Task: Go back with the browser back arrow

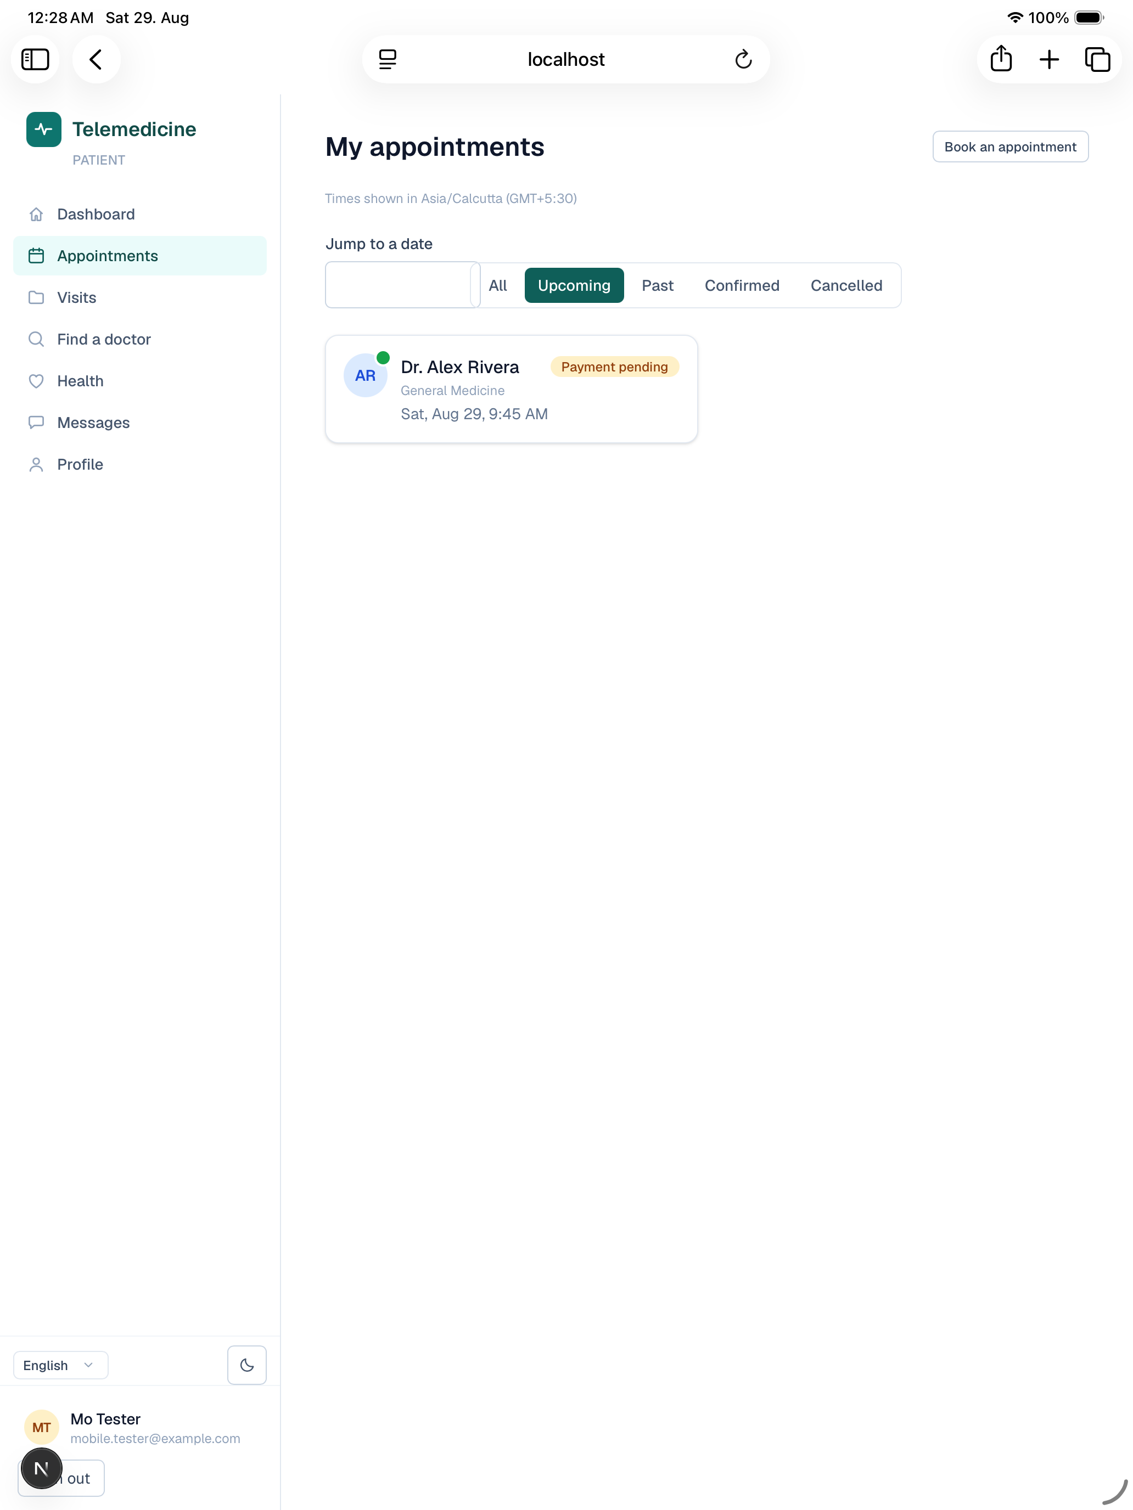Action: (96, 59)
